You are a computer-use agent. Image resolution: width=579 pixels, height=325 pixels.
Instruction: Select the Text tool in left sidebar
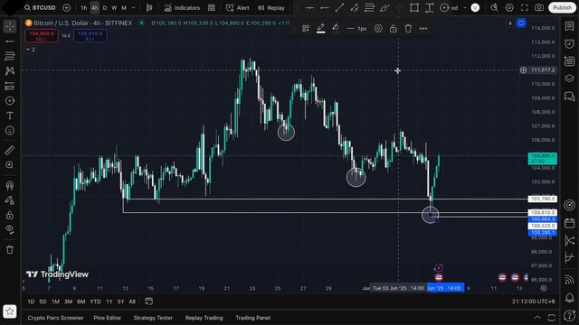tap(10, 116)
